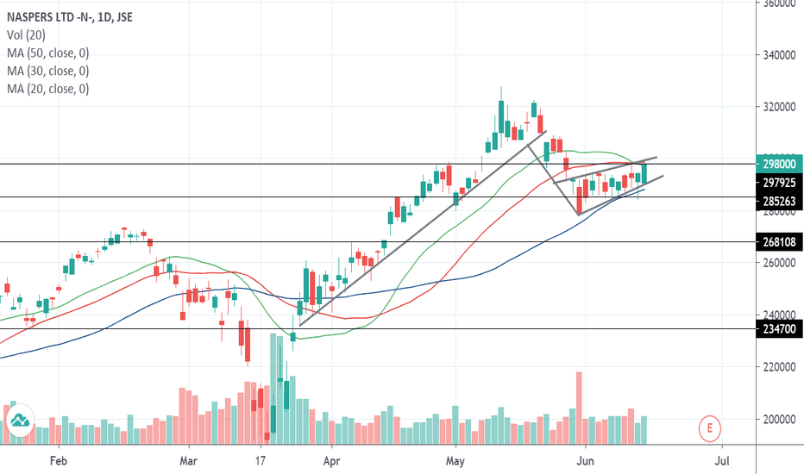Click the Feb date label on time axis
This screenshot has width=804, height=474.
[x=58, y=461]
